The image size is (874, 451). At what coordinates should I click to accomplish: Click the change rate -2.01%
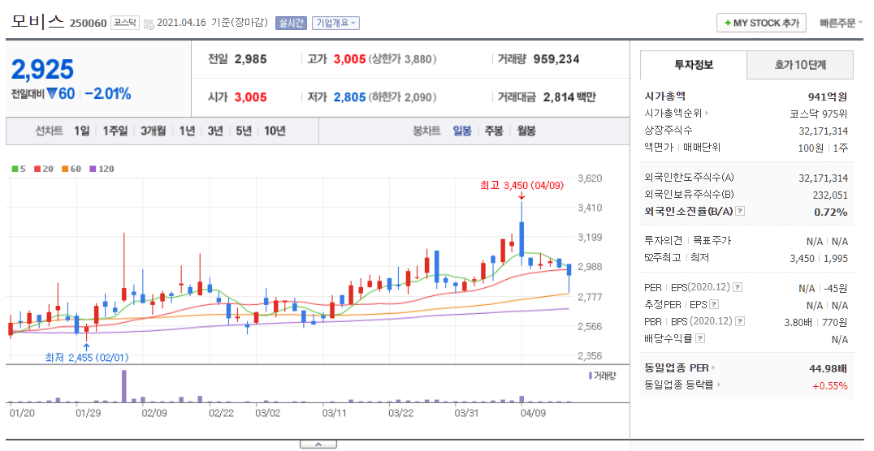point(108,93)
